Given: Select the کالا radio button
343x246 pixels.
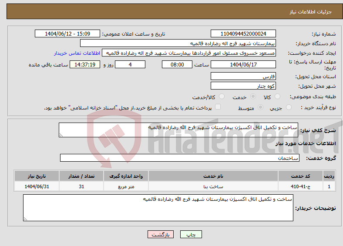Looking at the screenshot, I should [x=277, y=96].
